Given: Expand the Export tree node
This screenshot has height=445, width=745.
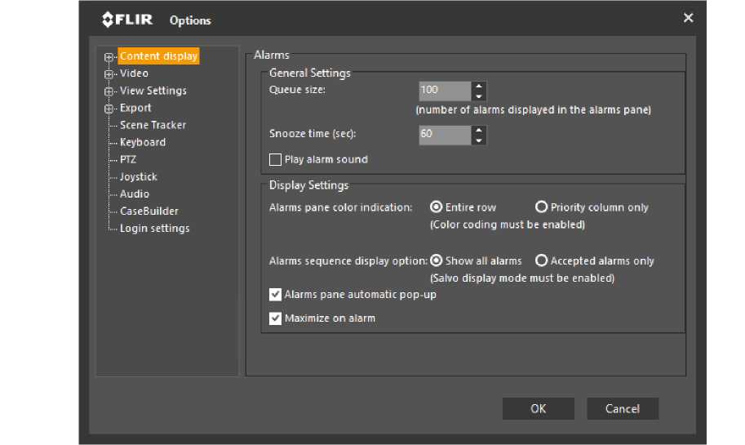Looking at the screenshot, I should 108,109.
